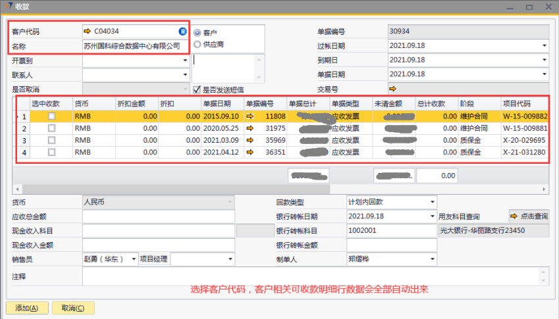This screenshot has width=559, height=319.
Task: Click the 点击查询 query button
Action: pyautogui.click(x=528, y=216)
